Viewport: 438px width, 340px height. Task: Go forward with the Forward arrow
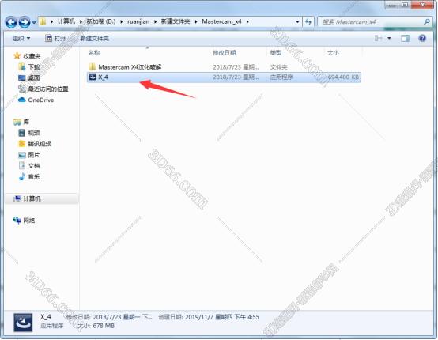click(25, 22)
